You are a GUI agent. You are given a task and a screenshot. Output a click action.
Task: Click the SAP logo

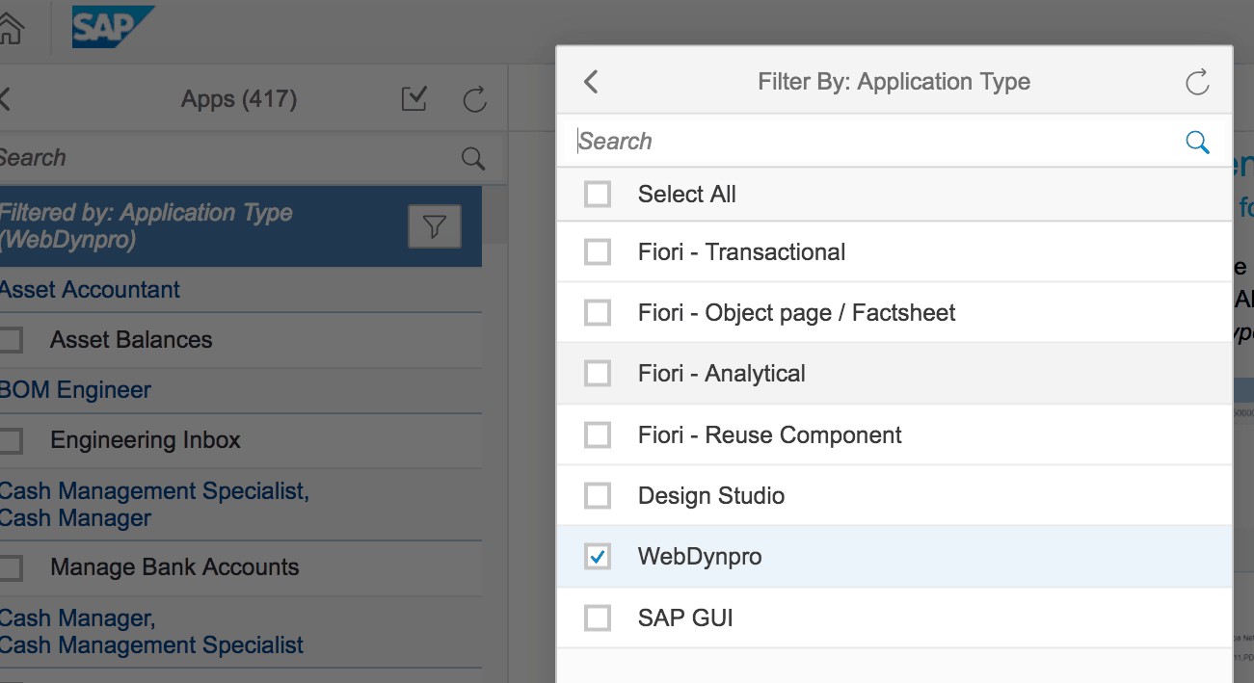coord(113,27)
